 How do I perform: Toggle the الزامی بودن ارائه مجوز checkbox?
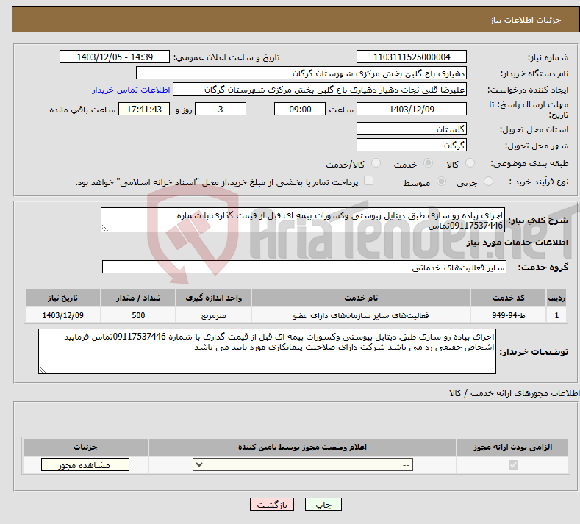[x=513, y=464]
